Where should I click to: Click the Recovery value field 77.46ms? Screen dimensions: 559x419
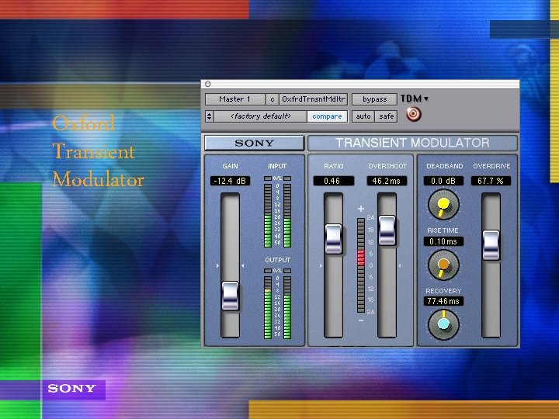coord(443,301)
